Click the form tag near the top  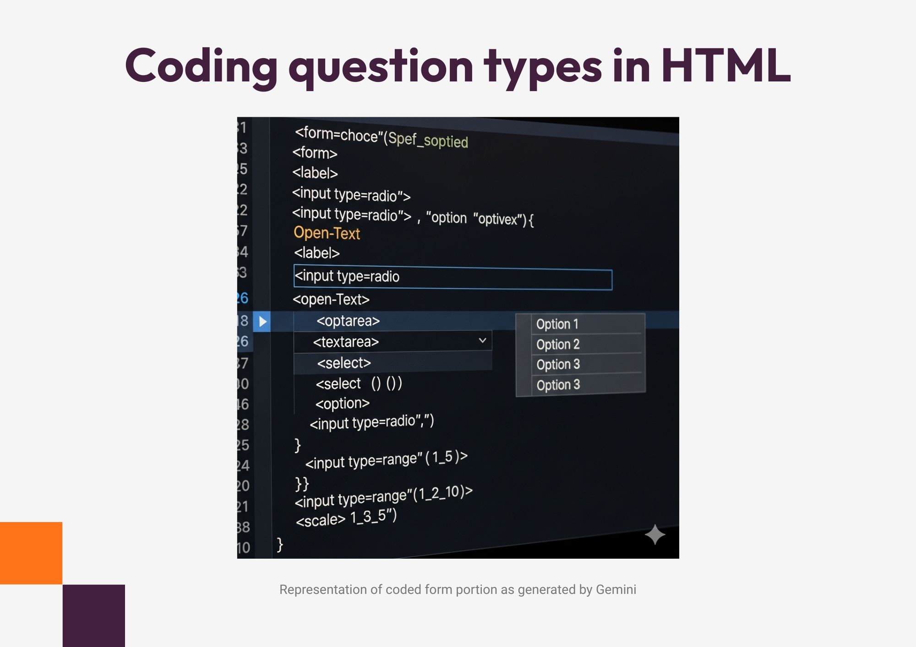[x=315, y=154]
